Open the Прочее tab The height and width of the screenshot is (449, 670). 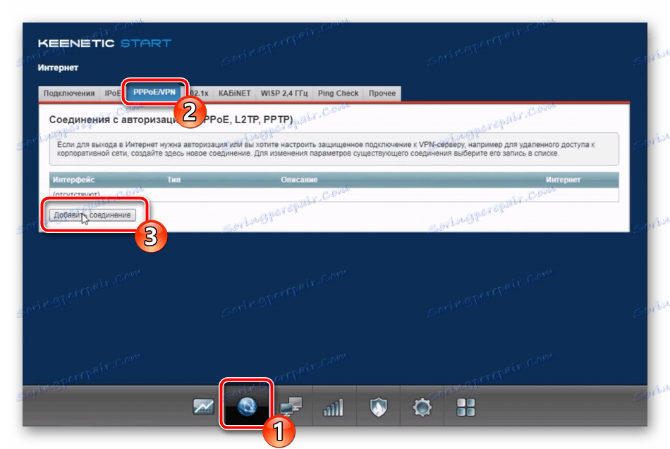tap(382, 94)
